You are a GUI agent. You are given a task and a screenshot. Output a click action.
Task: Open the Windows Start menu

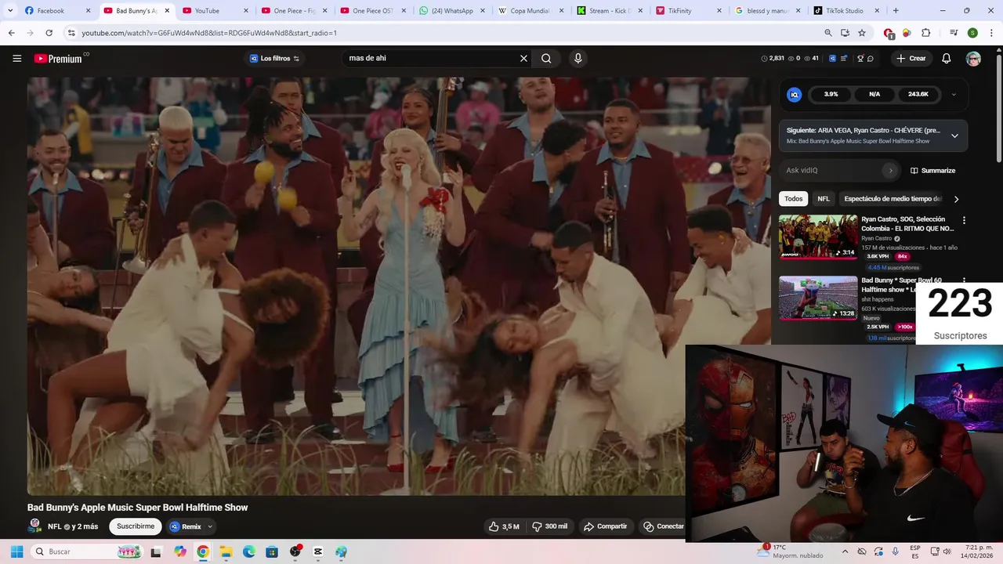point(16,551)
